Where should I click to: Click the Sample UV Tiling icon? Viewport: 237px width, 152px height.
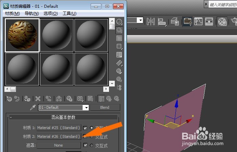coord(119,46)
